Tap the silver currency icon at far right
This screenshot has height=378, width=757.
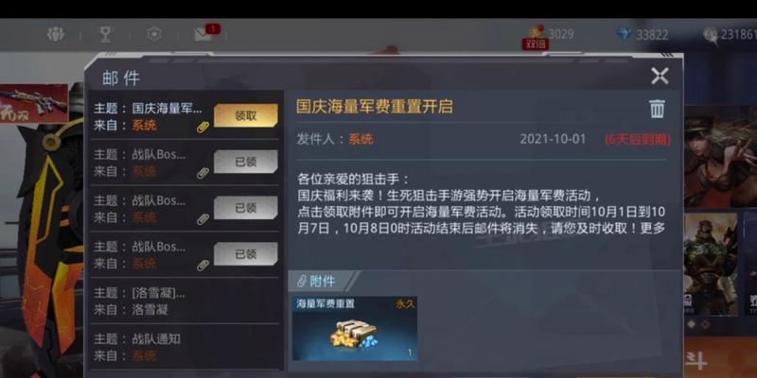tap(711, 35)
